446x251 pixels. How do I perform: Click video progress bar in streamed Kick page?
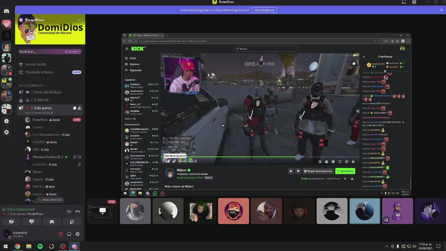[260, 157]
